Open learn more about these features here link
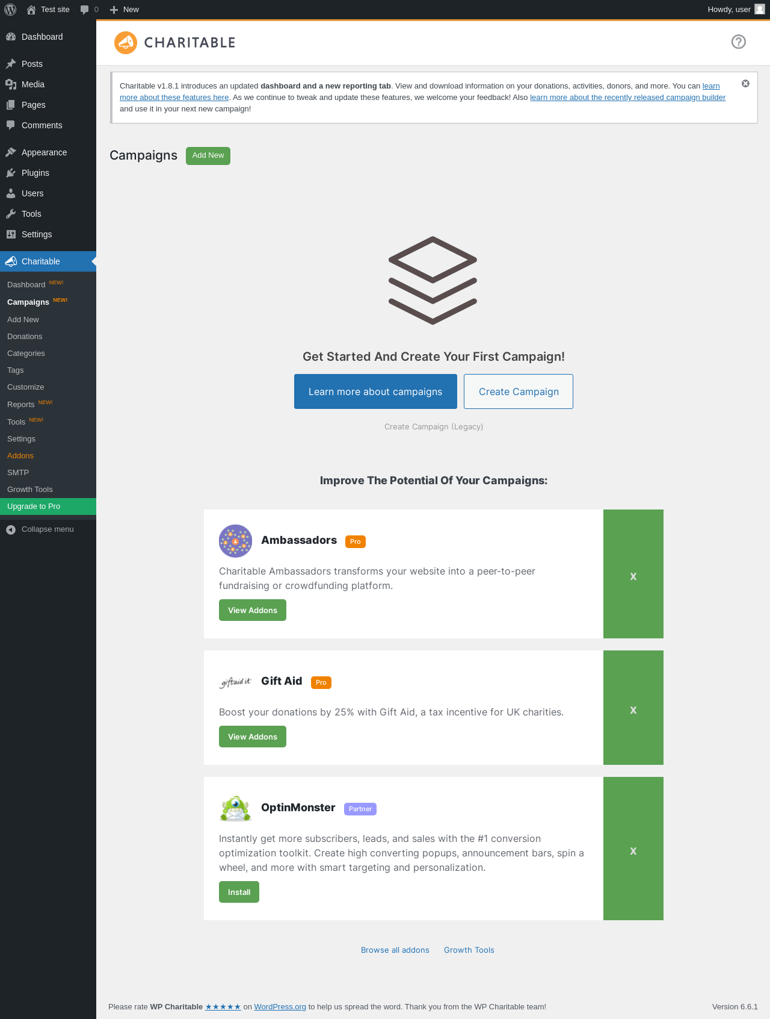This screenshot has height=1019, width=770. [x=174, y=97]
